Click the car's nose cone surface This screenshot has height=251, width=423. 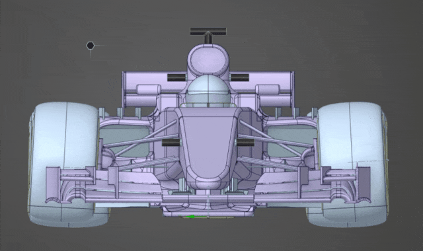(208, 145)
